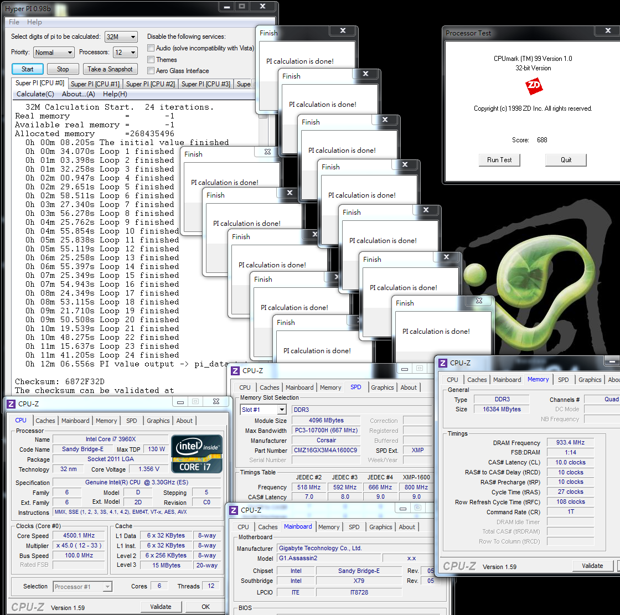This screenshot has width=620, height=615.
Task: Open the CPU tab in CPU-Z SPD window
Action: click(245, 387)
